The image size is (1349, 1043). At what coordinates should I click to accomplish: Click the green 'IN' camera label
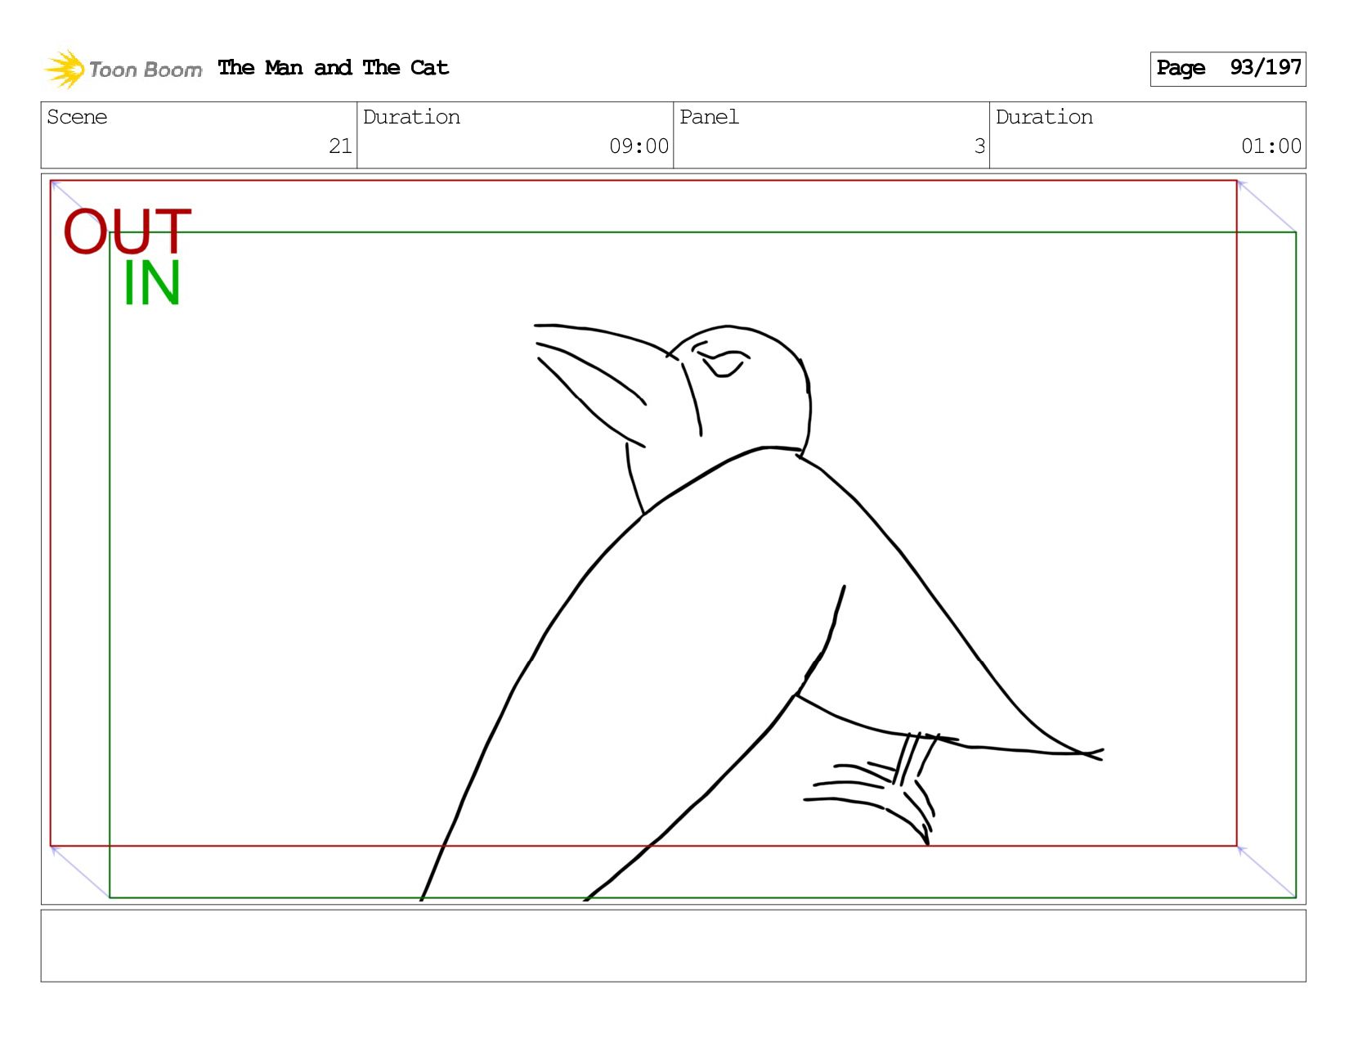coord(151,284)
